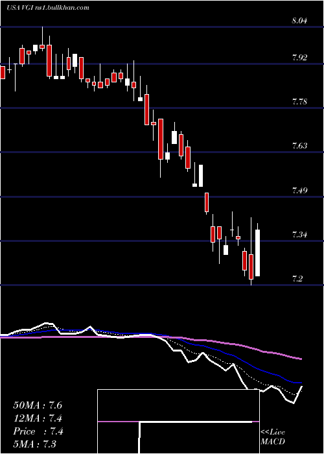Viewport: 324px width, 454px height.
Task: Click the MACD inset box
Action: pos(178,422)
